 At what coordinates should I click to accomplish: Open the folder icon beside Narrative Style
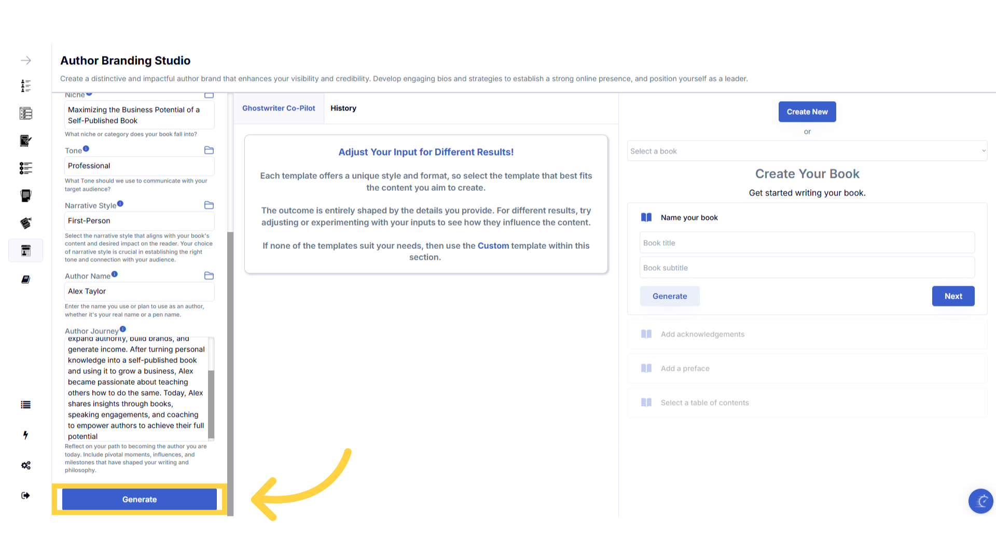(x=209, y=205)
